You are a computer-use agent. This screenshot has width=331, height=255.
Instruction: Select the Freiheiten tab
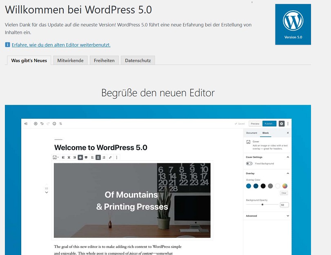(x=104, y=60)
